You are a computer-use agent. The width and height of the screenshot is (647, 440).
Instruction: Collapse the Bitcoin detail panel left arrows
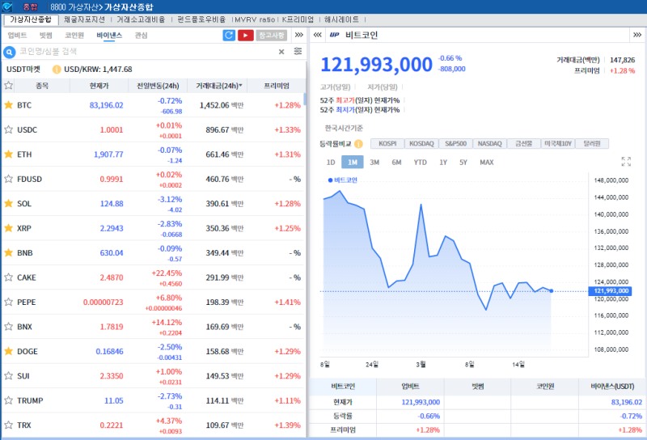point(317,35)
